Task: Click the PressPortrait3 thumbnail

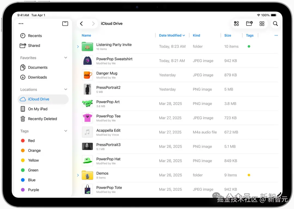Action: [x=87, y=146]
